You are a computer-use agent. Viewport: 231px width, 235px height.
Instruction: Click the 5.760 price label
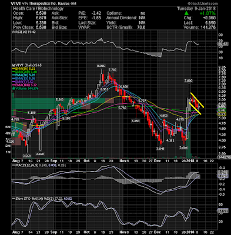click(x=122, y=108)
